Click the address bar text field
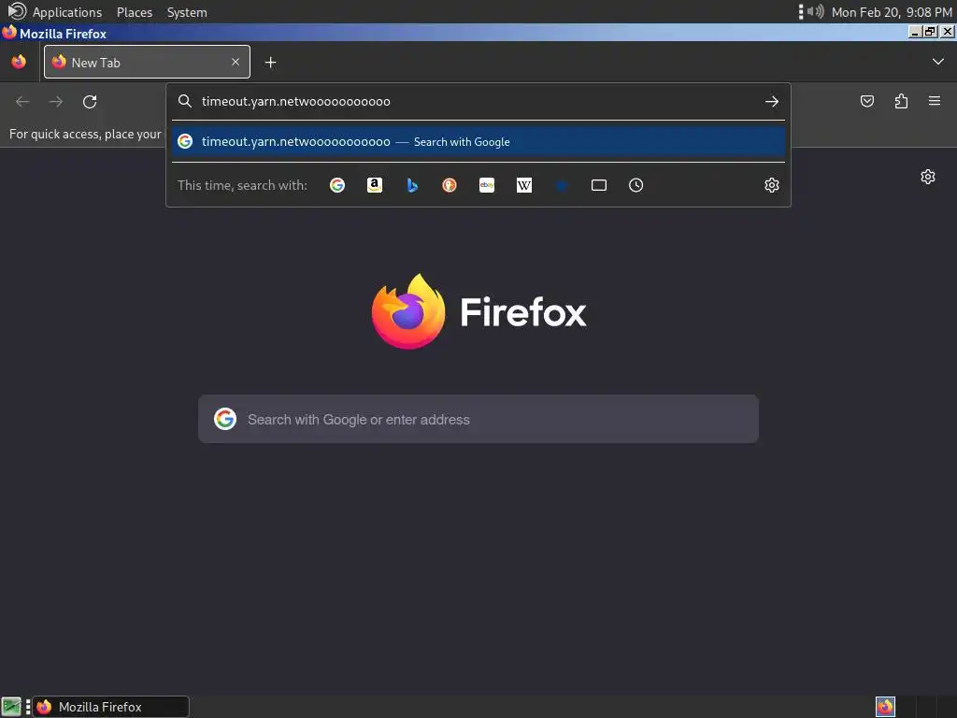Viewport: 957px width, 718px height. coord(479,101)
